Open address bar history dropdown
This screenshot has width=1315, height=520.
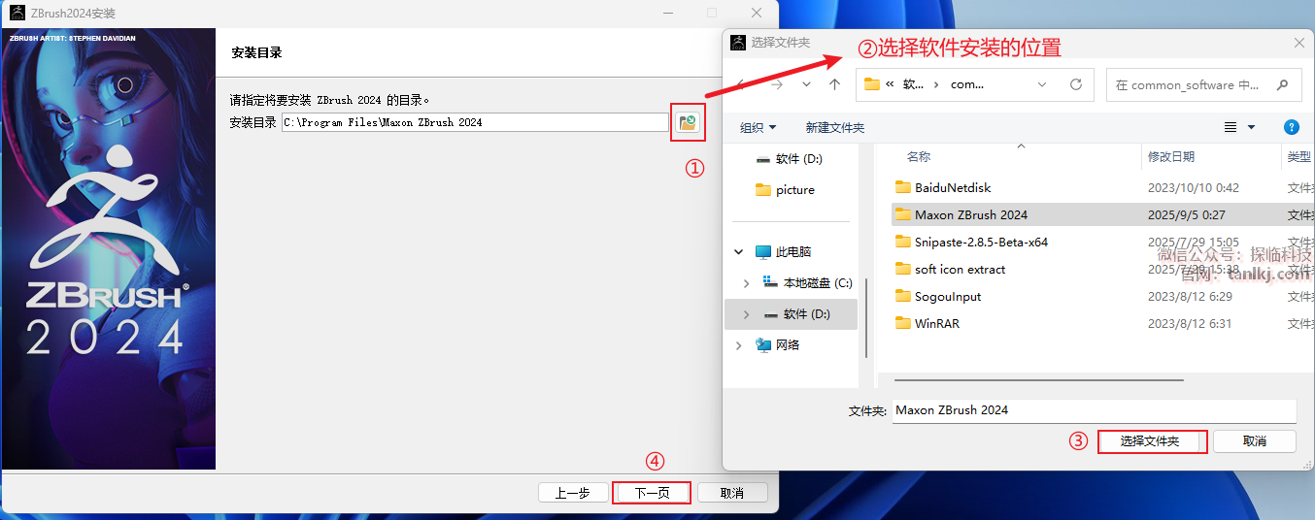tap(1042, 84)
